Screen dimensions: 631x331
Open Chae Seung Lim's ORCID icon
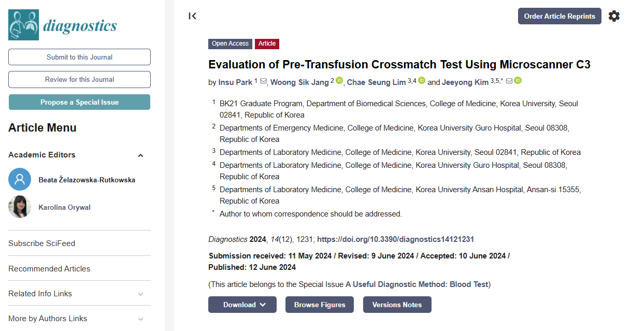pyautogui.click(x=422, y=80)
